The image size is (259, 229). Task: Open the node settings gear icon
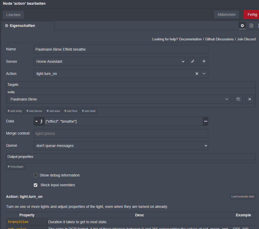pos(242,26)
